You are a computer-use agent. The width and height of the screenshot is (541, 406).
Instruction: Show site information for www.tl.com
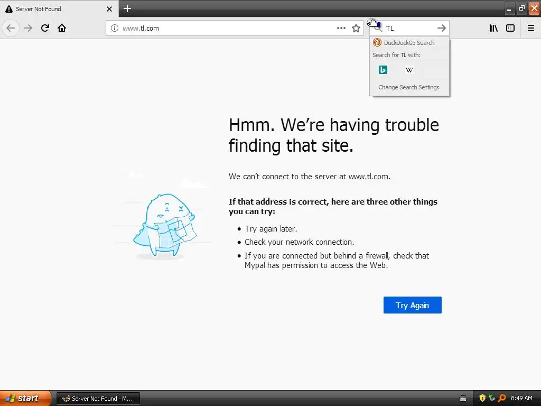115,28
